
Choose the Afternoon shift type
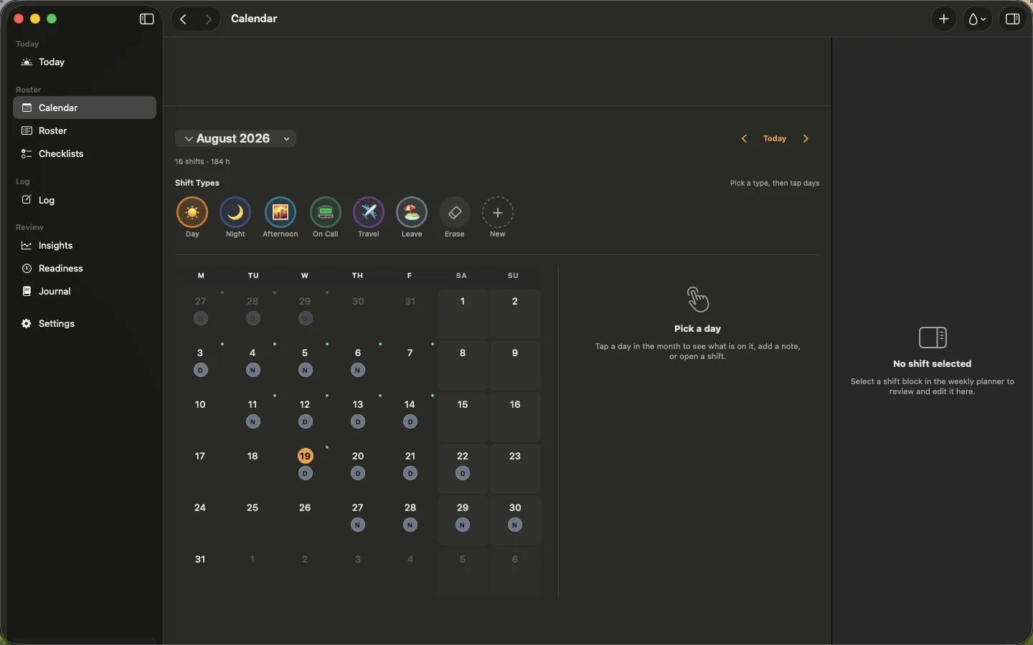[x=280, y=217]
